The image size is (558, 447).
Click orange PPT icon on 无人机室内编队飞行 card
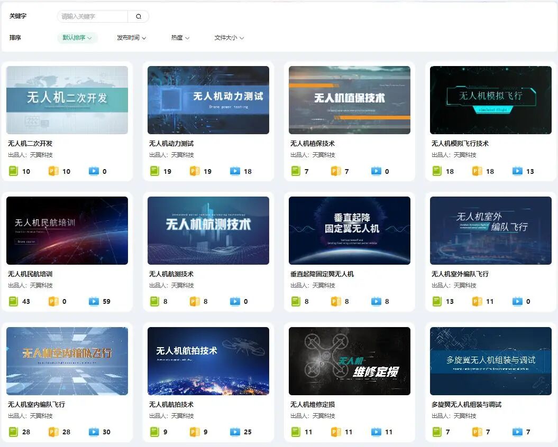pos(53,432)
